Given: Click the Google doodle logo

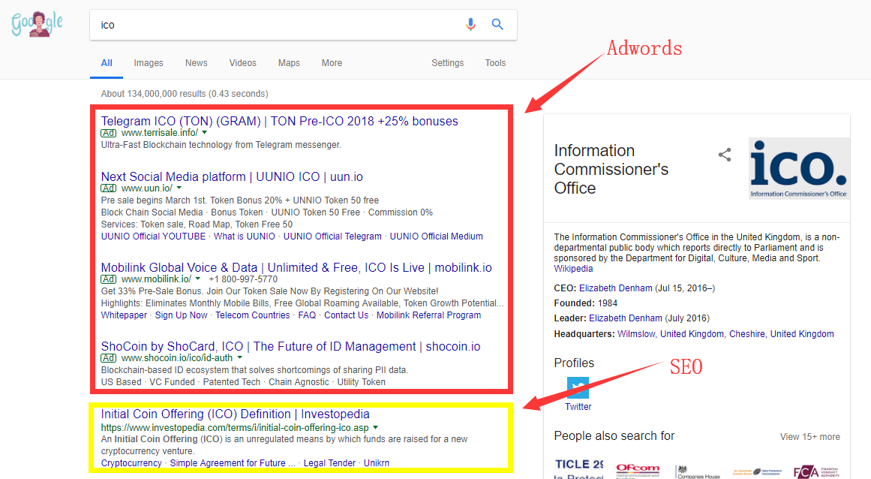Looking at the screenshot, I should click(36, 23).
